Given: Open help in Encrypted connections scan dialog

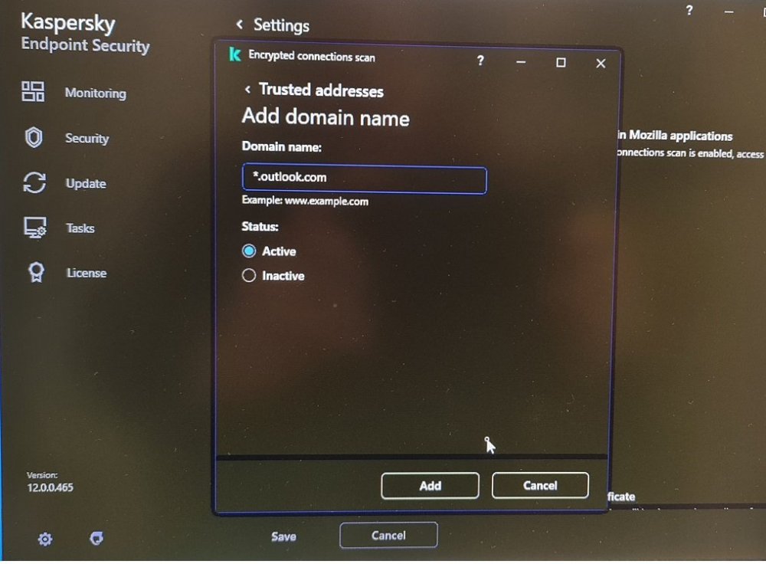Looking at the screenshot, I should pos(481,60).
